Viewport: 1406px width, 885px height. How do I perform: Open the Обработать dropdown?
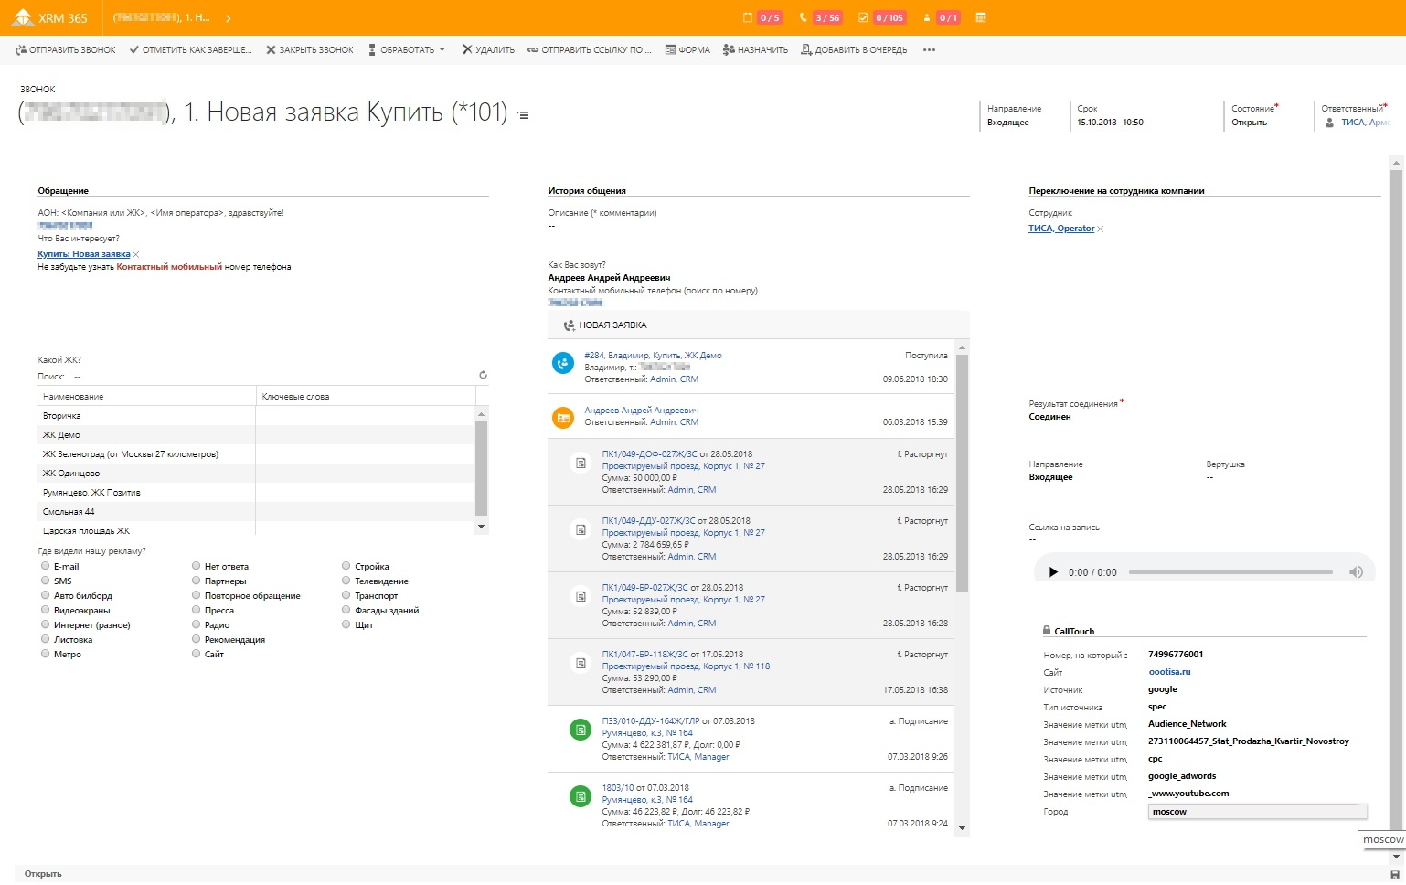(406, 50)
